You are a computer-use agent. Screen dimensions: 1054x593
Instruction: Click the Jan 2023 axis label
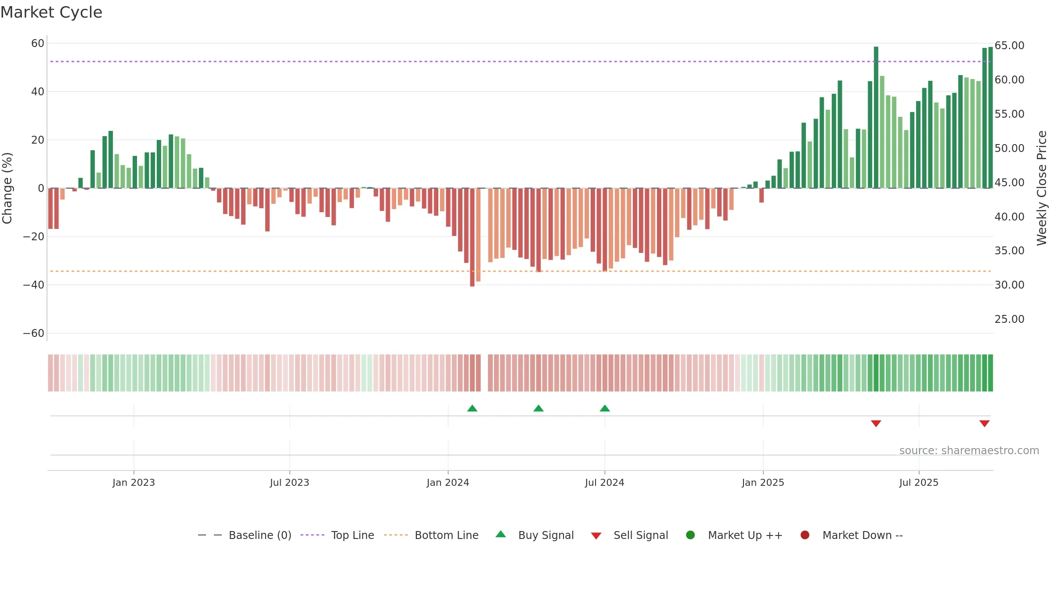(134, 482)
